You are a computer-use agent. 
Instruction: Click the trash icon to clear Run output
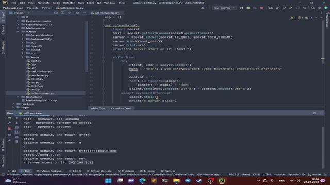coord(17,142)
